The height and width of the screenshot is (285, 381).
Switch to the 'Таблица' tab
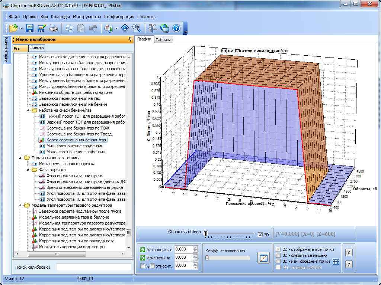163,40
